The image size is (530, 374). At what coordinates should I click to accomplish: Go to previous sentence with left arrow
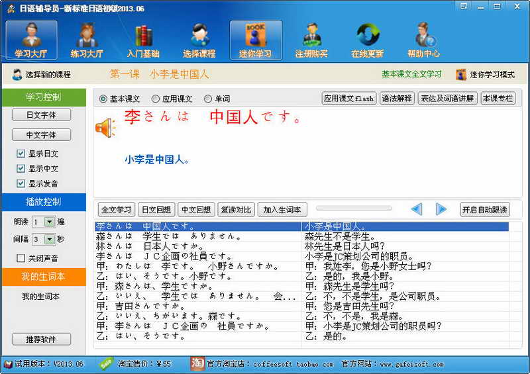(x=417, y=209)
